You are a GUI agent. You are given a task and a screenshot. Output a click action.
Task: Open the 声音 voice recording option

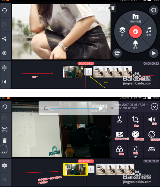pos(135,45)
